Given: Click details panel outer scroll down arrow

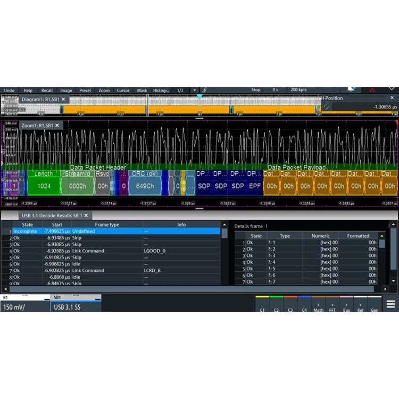Looking at the screenshot, I should (393, 281).
